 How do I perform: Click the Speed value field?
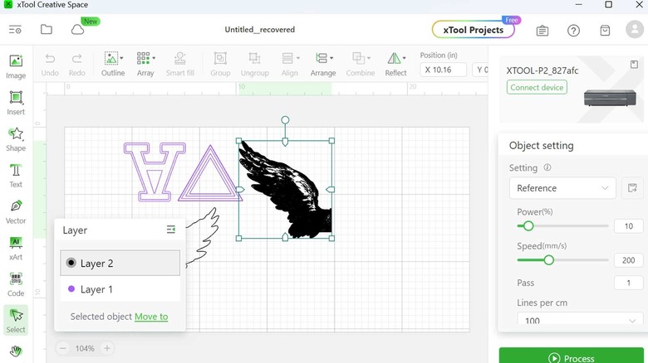[x=629, y=260]
